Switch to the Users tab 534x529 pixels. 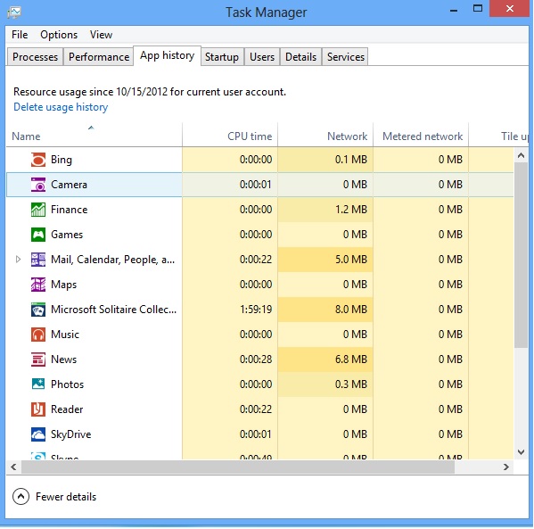262,56
